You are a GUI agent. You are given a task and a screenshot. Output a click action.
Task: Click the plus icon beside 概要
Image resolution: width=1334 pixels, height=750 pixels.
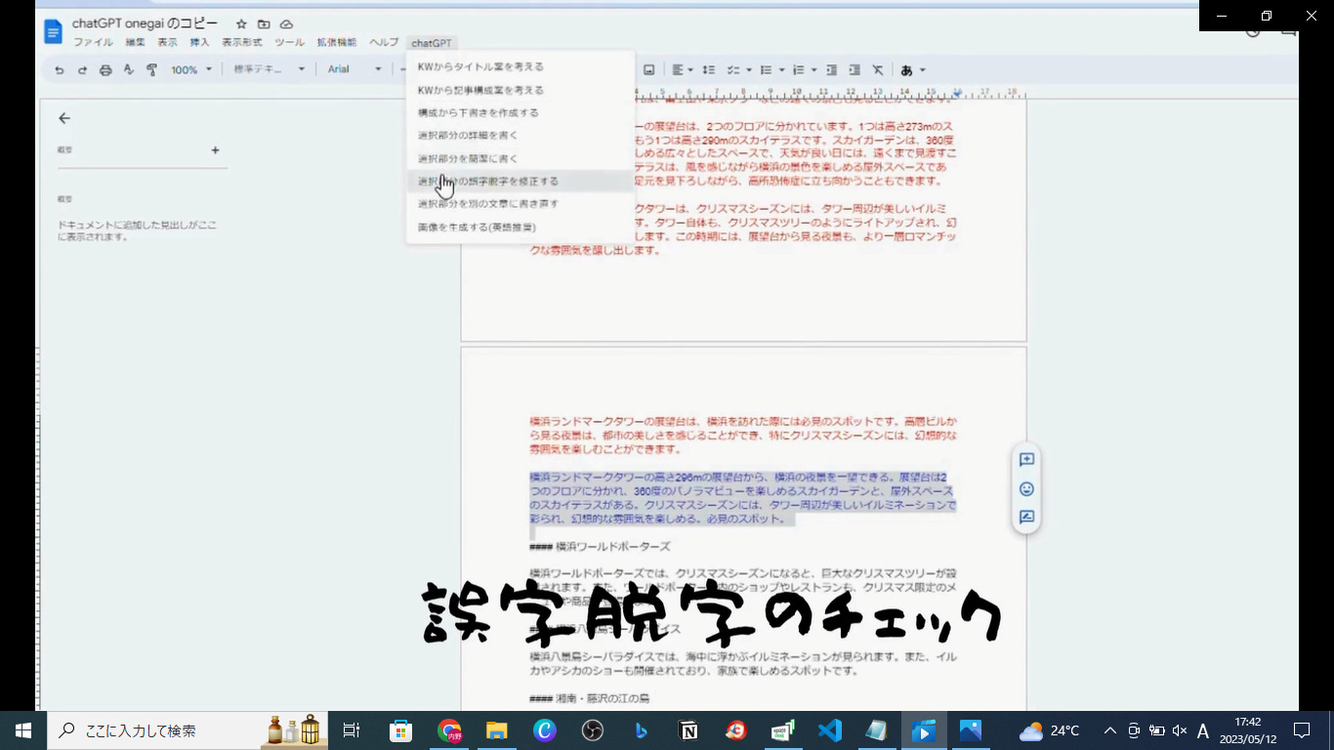215,150
